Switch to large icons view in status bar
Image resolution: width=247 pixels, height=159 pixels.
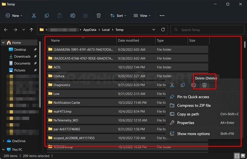point(243,156)
